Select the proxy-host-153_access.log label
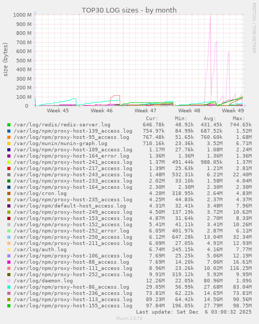Screen dimensions: 259x324 pos(73,218)
